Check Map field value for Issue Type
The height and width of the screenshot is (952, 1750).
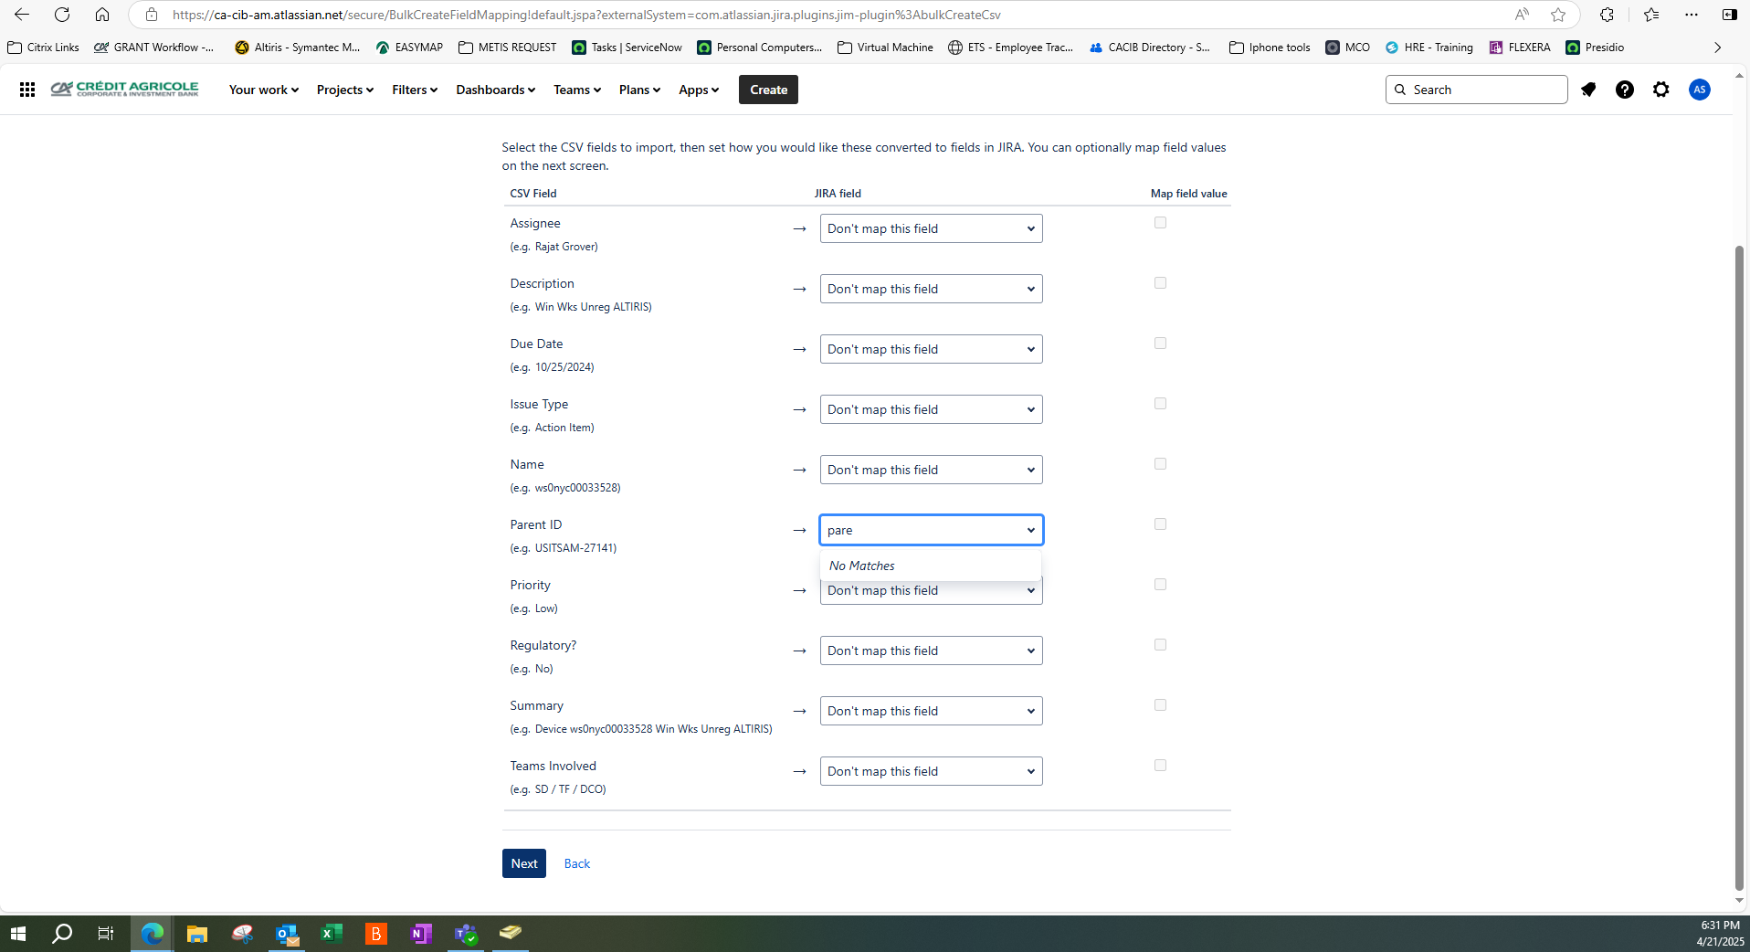(1160, 404)
